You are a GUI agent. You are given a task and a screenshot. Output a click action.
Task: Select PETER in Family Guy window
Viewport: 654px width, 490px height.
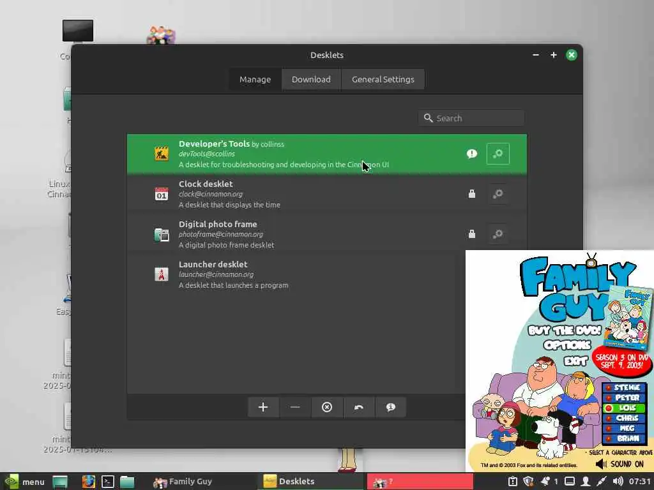624,397
